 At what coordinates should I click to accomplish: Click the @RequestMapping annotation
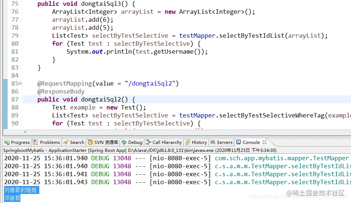click(64, 83)
